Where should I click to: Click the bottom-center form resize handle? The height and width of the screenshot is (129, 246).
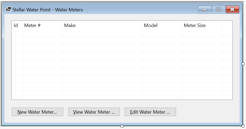pyautogui.click(x=122, y=126)
